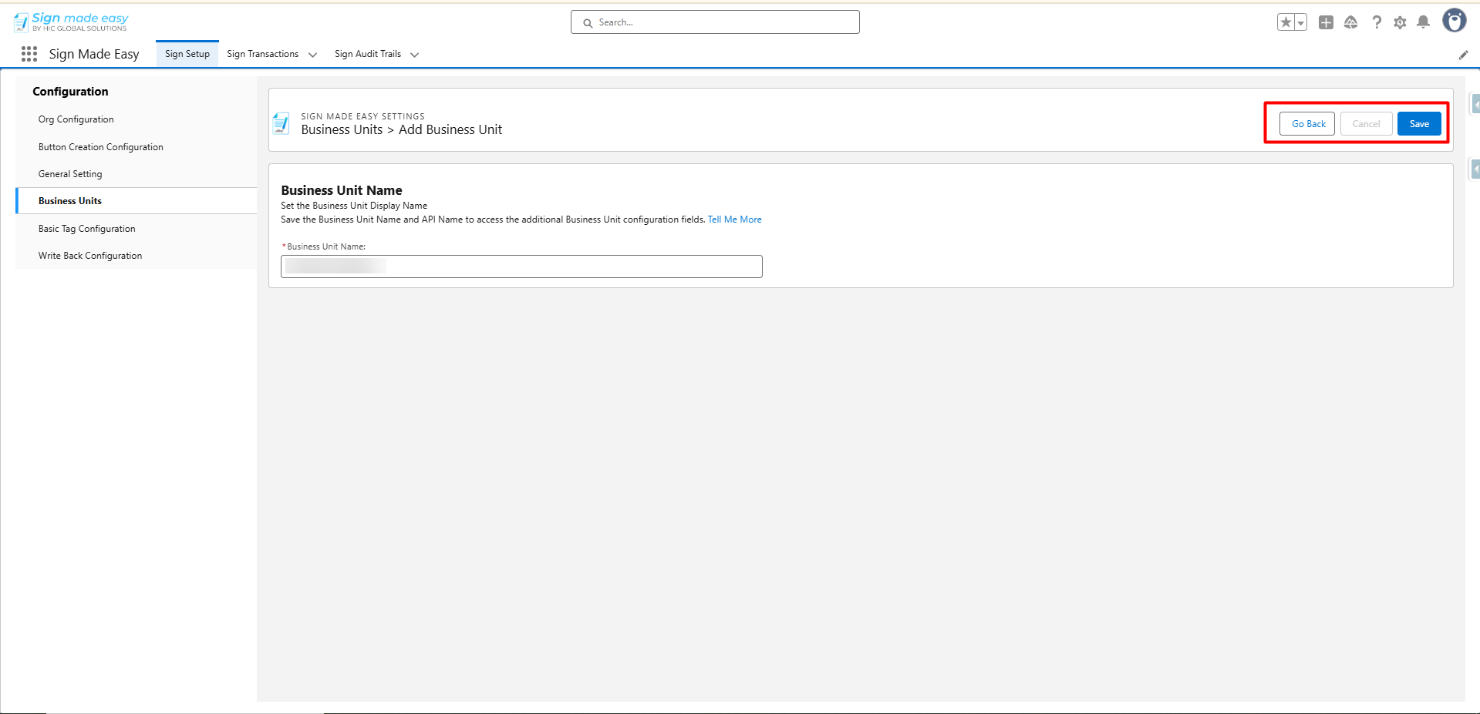Expand Sign Transactions tab dropdown chevron
Screen dimensions: 1480x714
pyautogui.click(x=312, y=55)
